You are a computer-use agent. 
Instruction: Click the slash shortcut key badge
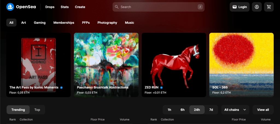pos(200,7)
